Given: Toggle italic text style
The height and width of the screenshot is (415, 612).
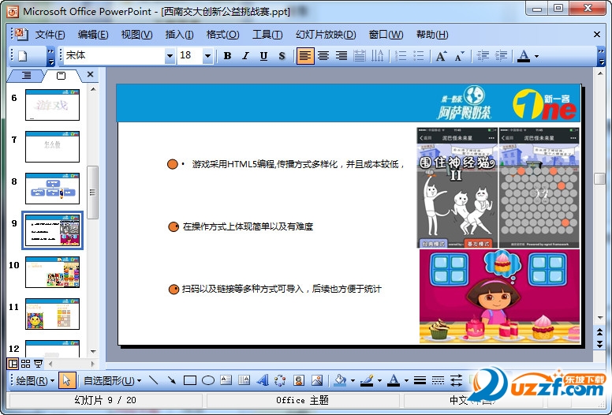Looking at the screenshot, I should click(245, 56).
